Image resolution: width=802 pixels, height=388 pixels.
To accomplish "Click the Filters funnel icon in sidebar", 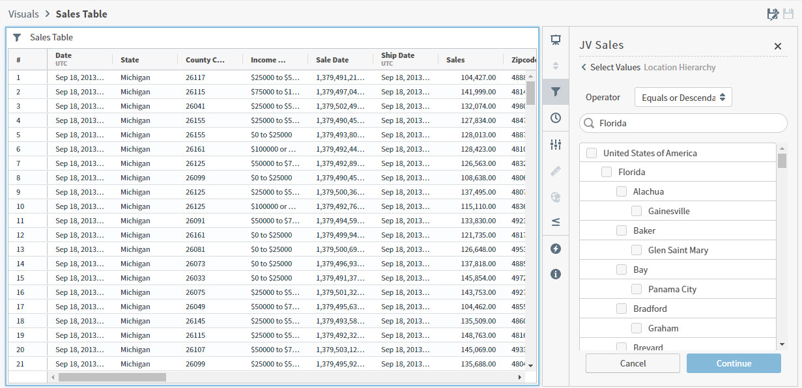I will (x=556, y=92).
